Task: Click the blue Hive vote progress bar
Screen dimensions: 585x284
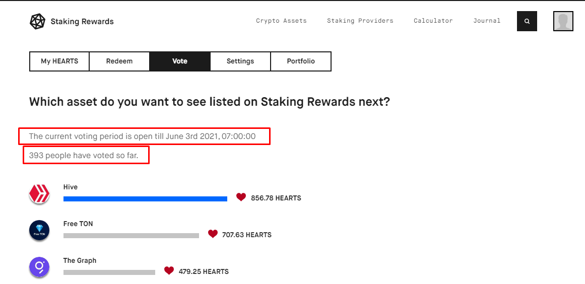Action: point(145,199)
